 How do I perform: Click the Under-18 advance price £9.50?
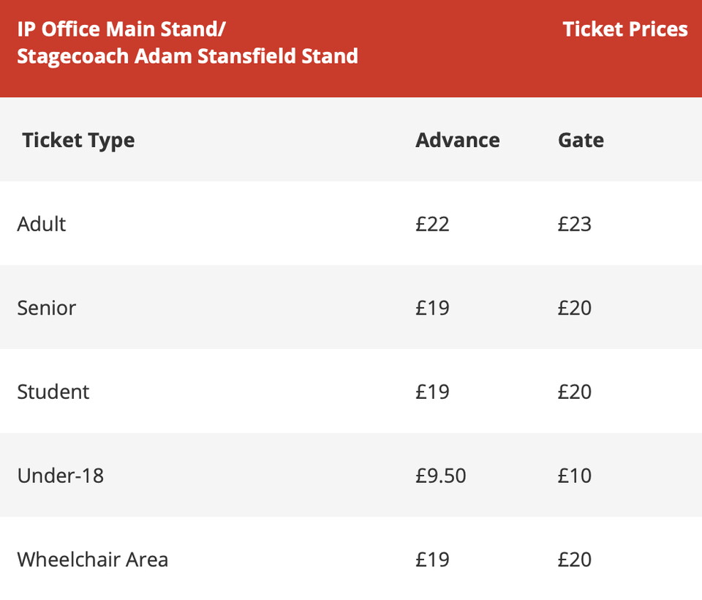click(x=440, y=476)
